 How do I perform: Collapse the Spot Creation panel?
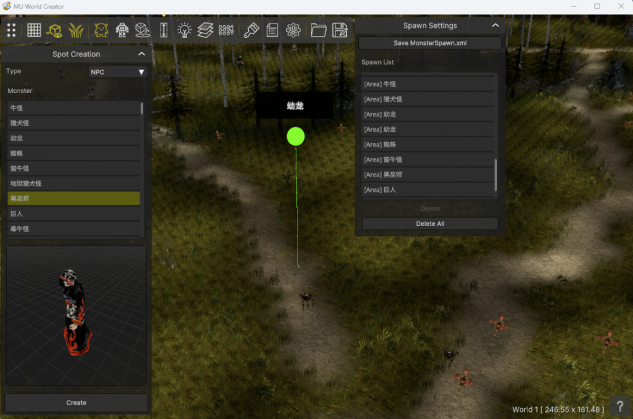142,54
